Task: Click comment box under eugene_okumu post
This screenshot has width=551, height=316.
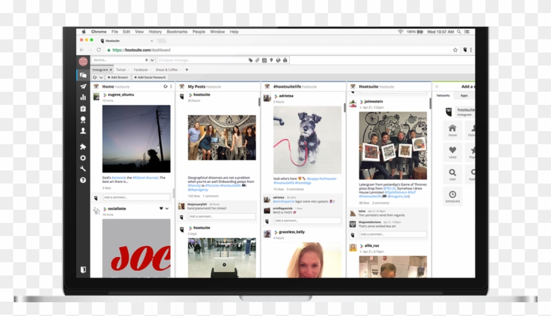Action: click(x=136, y=197)
